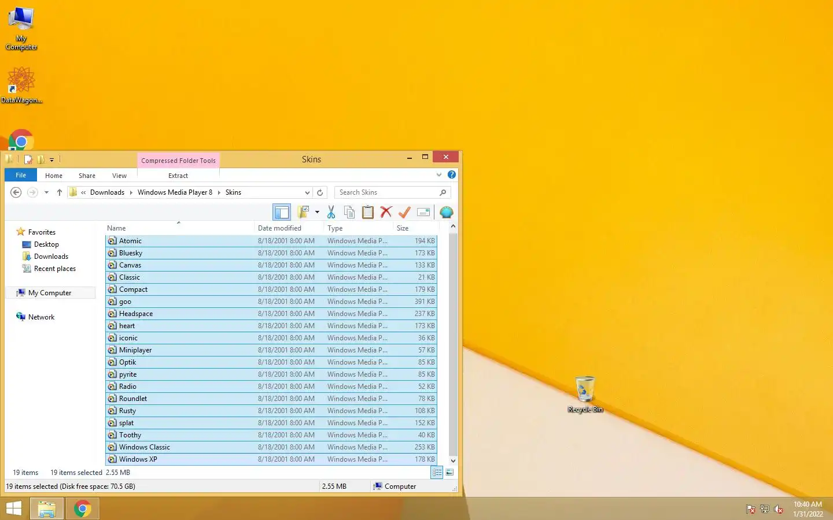
Task: Toggle the layout pane toolbar button
Action: point(282,212)
